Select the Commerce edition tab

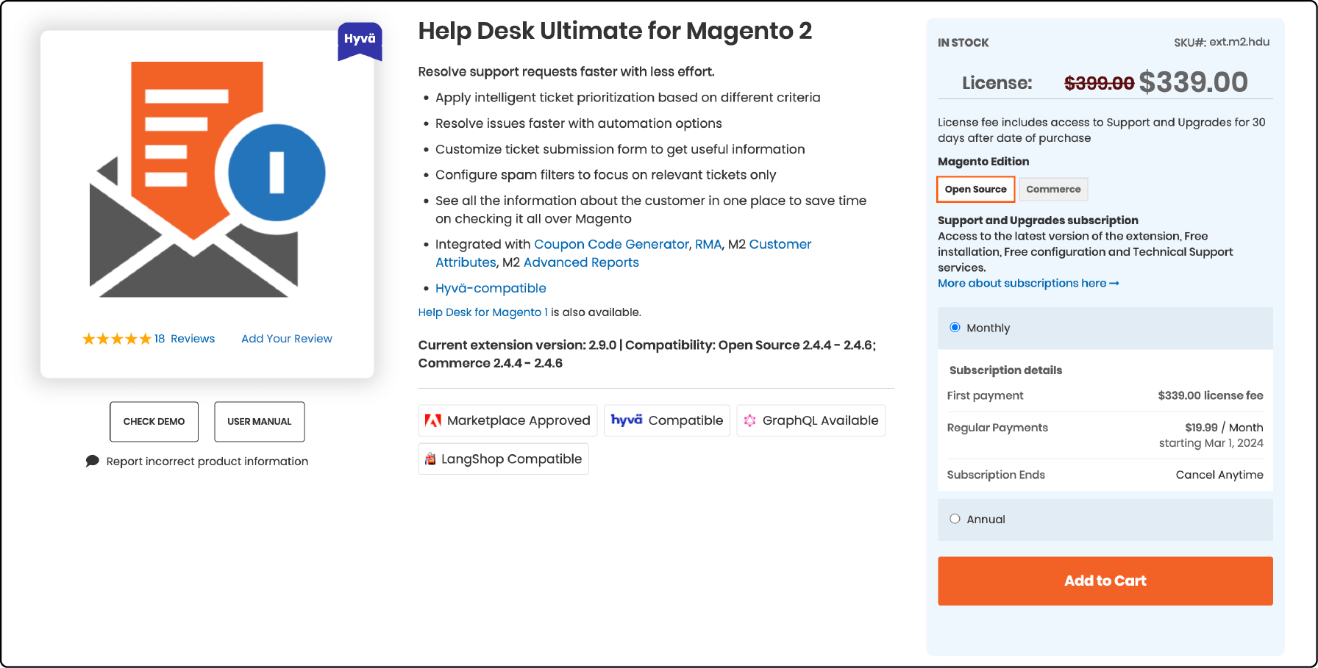click(x=1053, y=189)
